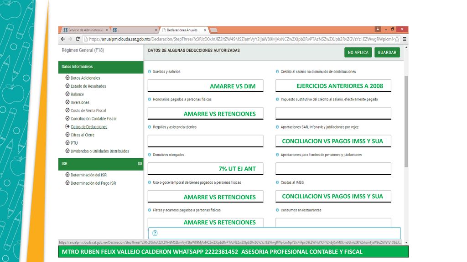Click the Chrome user profile icon
The height and width of the screenshot is (262, 467).
tap(378, 29)
